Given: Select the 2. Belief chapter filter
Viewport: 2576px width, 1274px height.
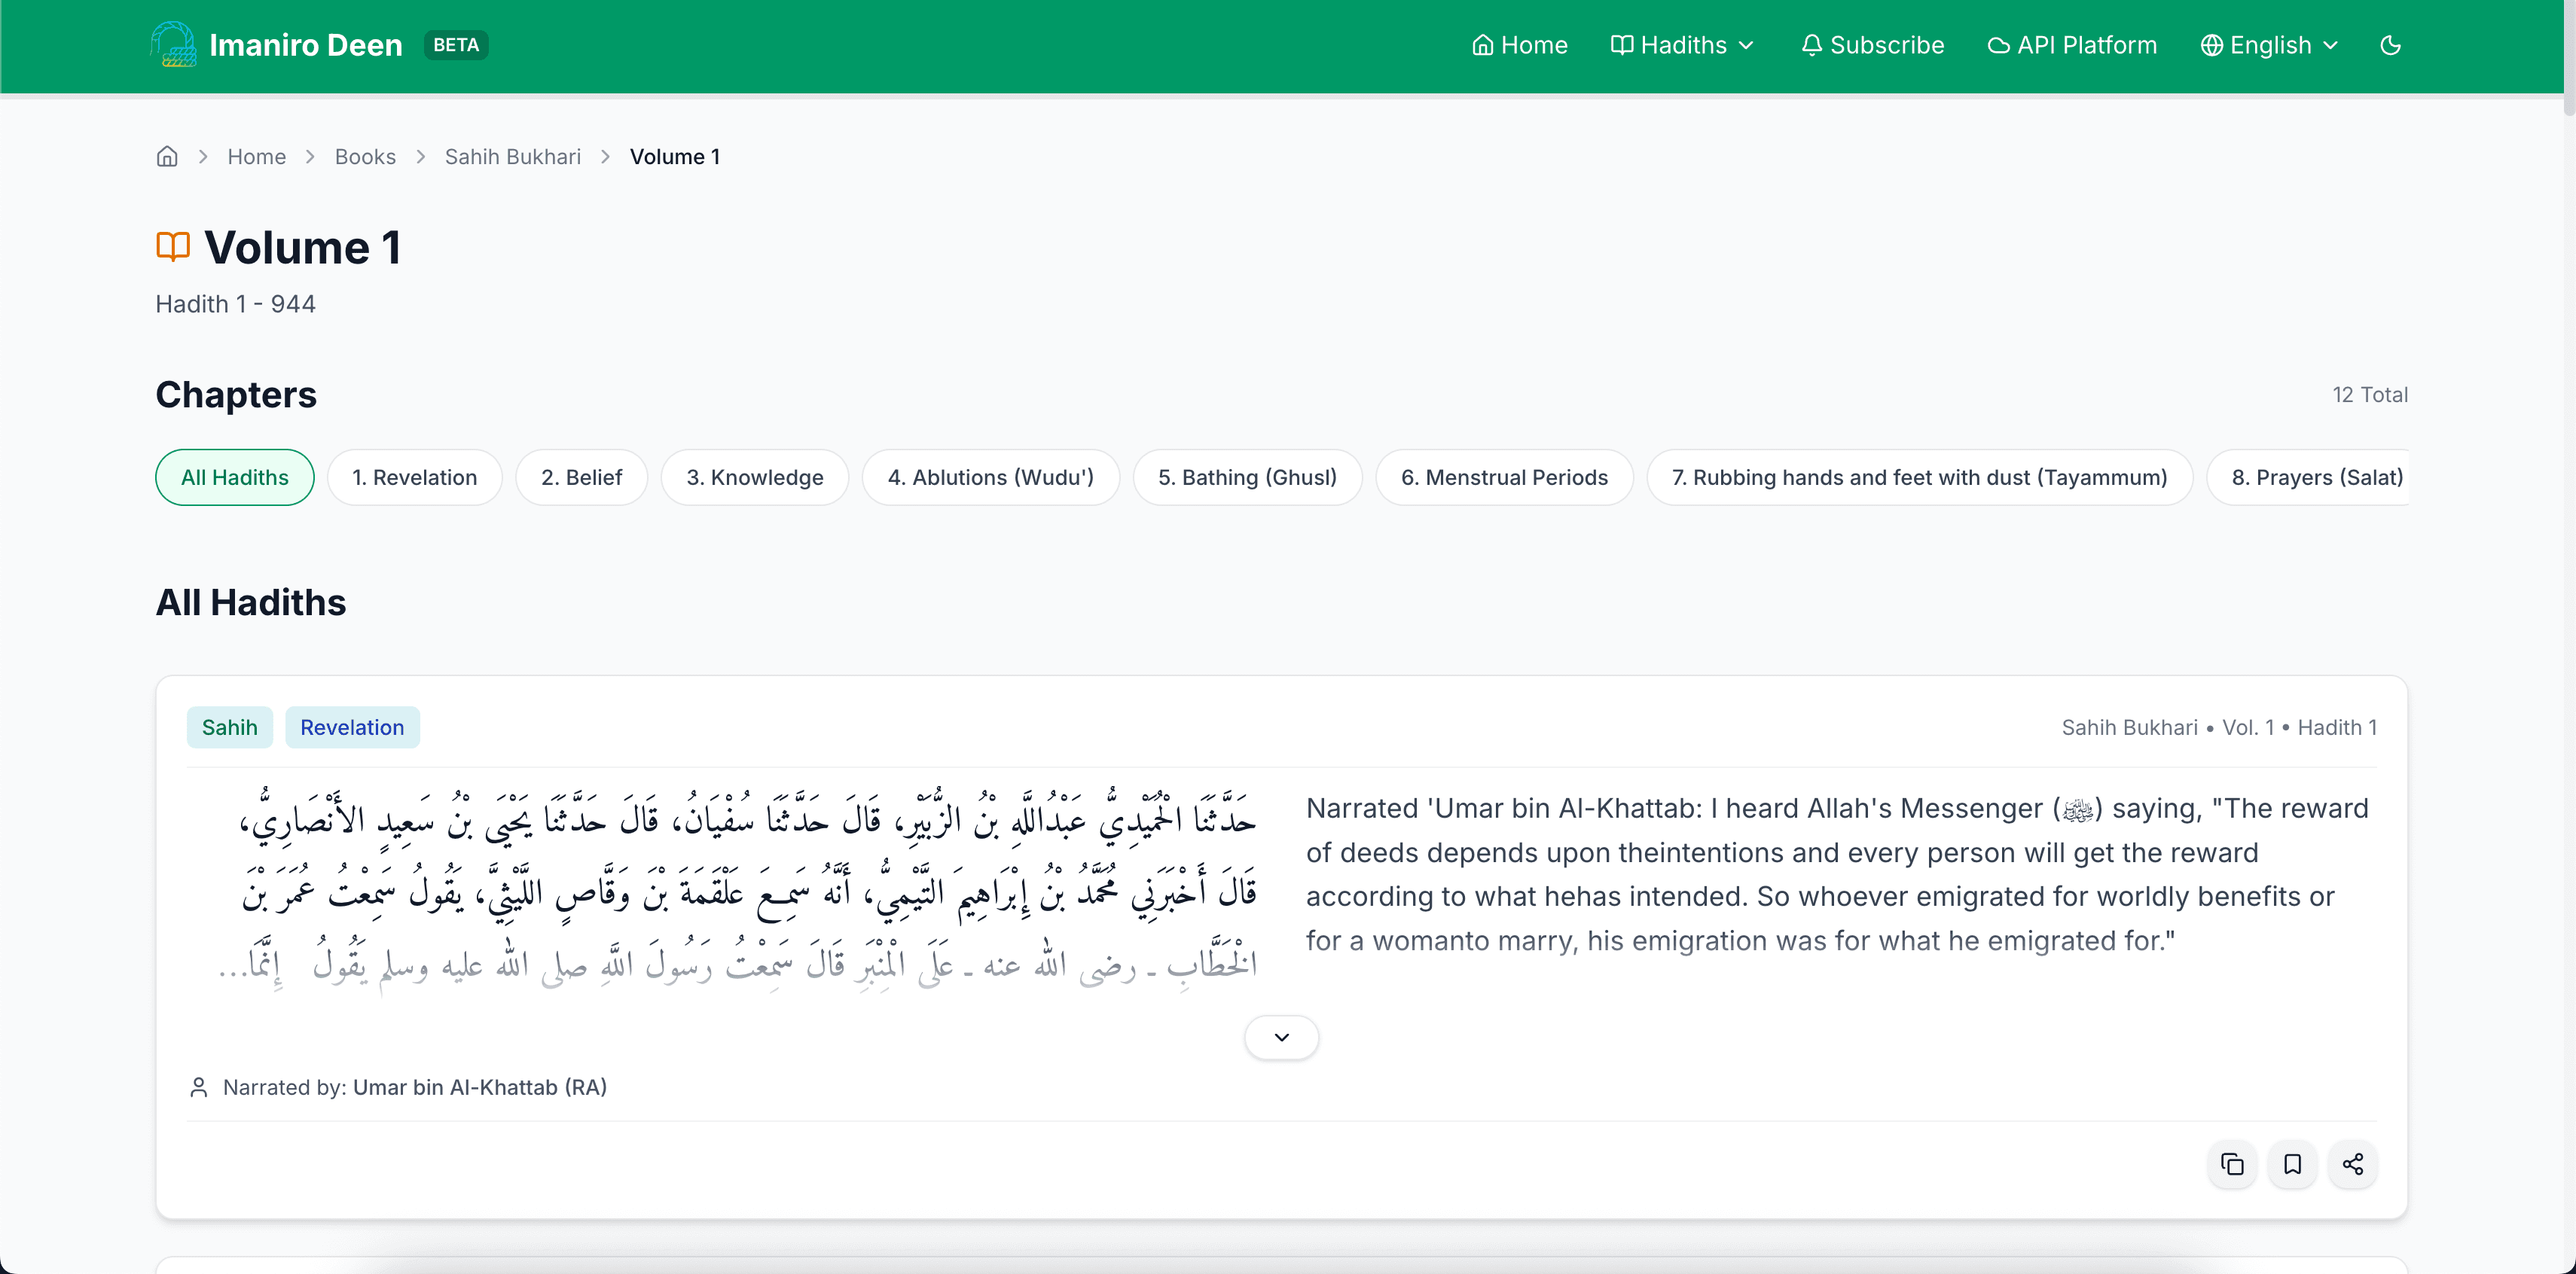Looking at the screenshot, I should click(581, 477).
